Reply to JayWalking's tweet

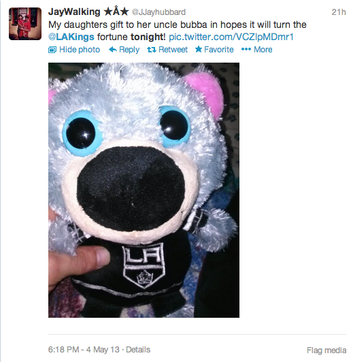pyautogui.click(x=129, y=50)
